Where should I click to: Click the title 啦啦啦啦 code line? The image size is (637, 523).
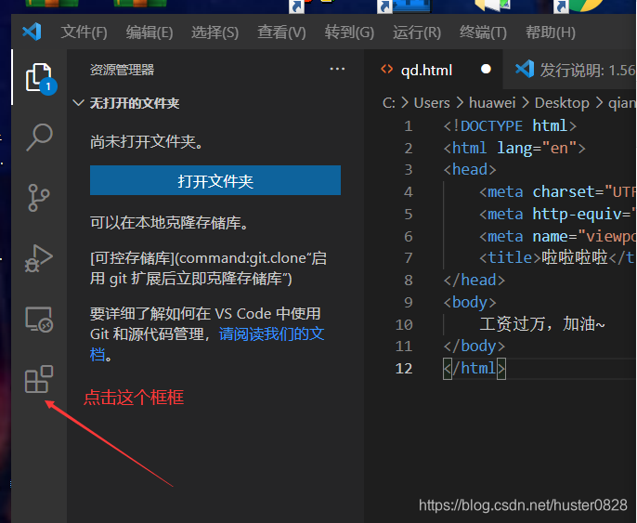click(x=557, y=257)
